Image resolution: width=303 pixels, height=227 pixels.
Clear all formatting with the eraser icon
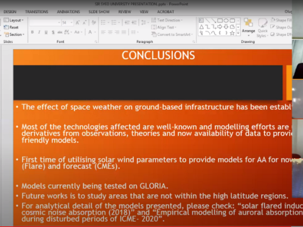click(x=94, y=23)
